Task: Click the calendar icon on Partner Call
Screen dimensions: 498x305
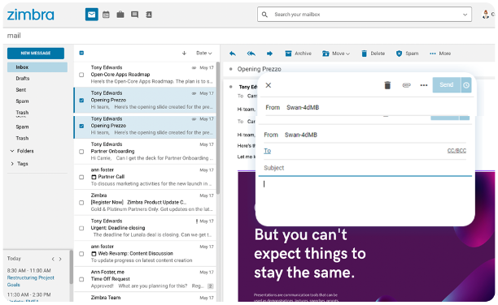Action: 94,177
